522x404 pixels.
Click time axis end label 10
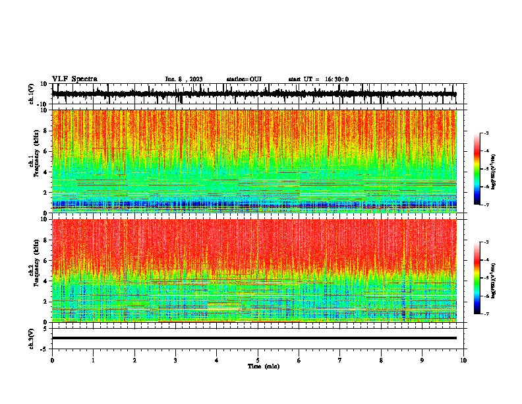click(463, 360)
